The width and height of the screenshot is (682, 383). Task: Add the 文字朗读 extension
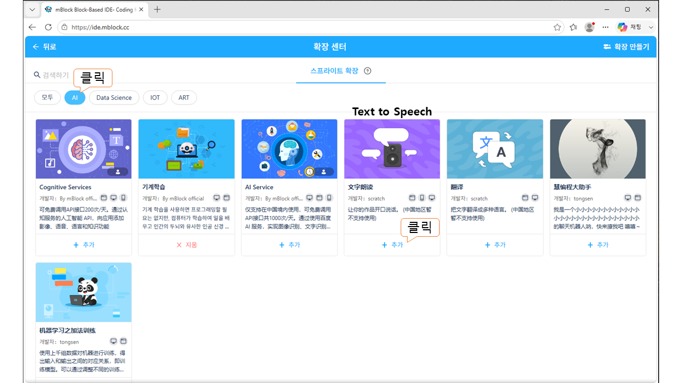click(392, 245)
